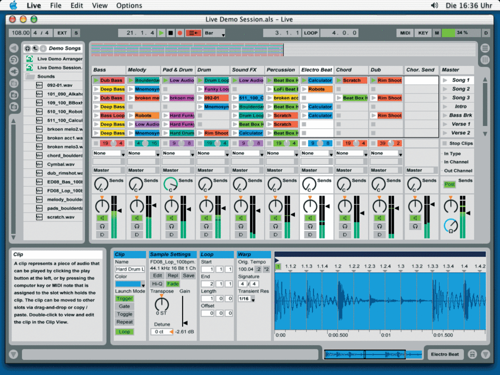Click the Stop button in the transport
This screenshot has width=500, height=375.
pyautogui.click(x=170, y=32)
